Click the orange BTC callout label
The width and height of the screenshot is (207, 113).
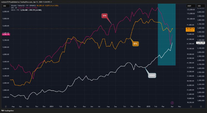click(136, 44)
